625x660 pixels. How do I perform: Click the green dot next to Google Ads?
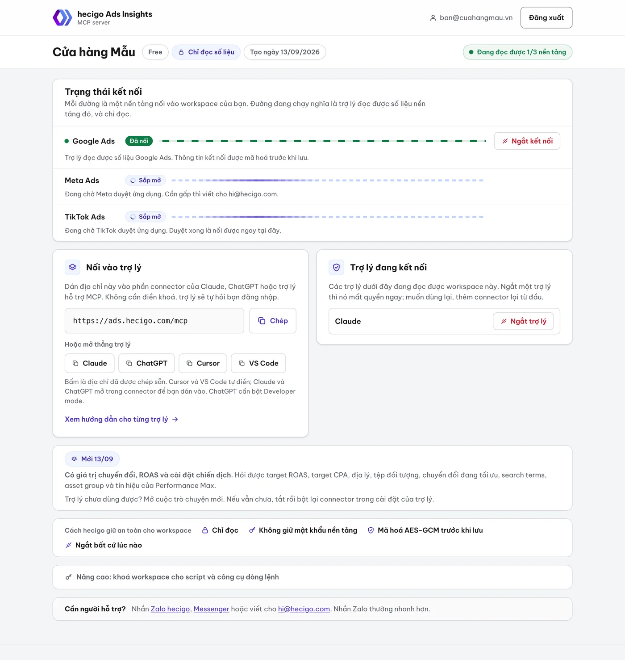pyautogui.click(x=67, y=141)
